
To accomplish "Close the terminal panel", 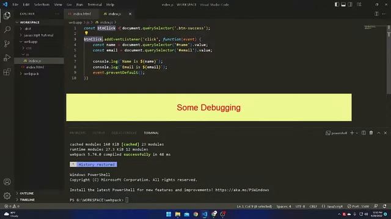I will coord(386,133).
